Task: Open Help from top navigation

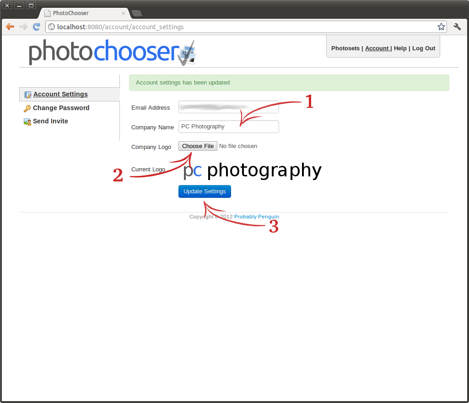Action: pos(400,48)
